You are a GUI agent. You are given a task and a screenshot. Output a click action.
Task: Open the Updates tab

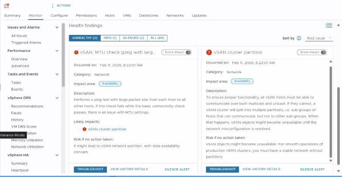point(199,16)
